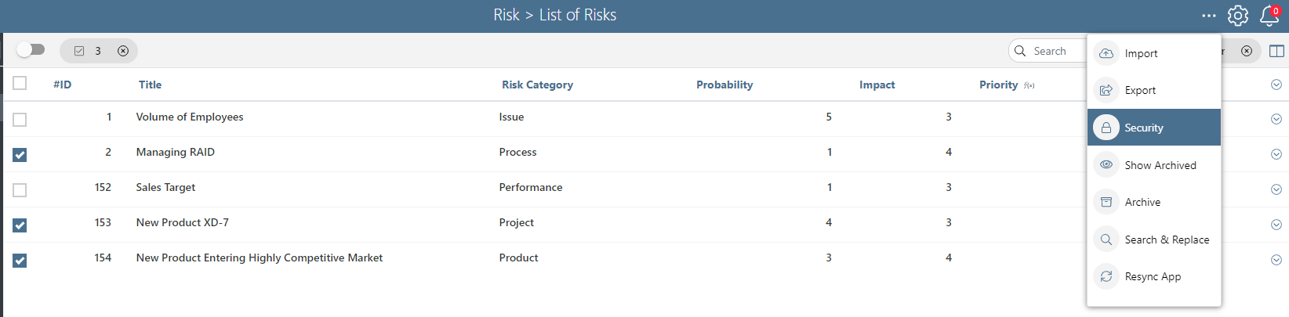The image size is (1289, 317).
Task: Clear the 3 selected items filter
Action: [x=123, y=51]
